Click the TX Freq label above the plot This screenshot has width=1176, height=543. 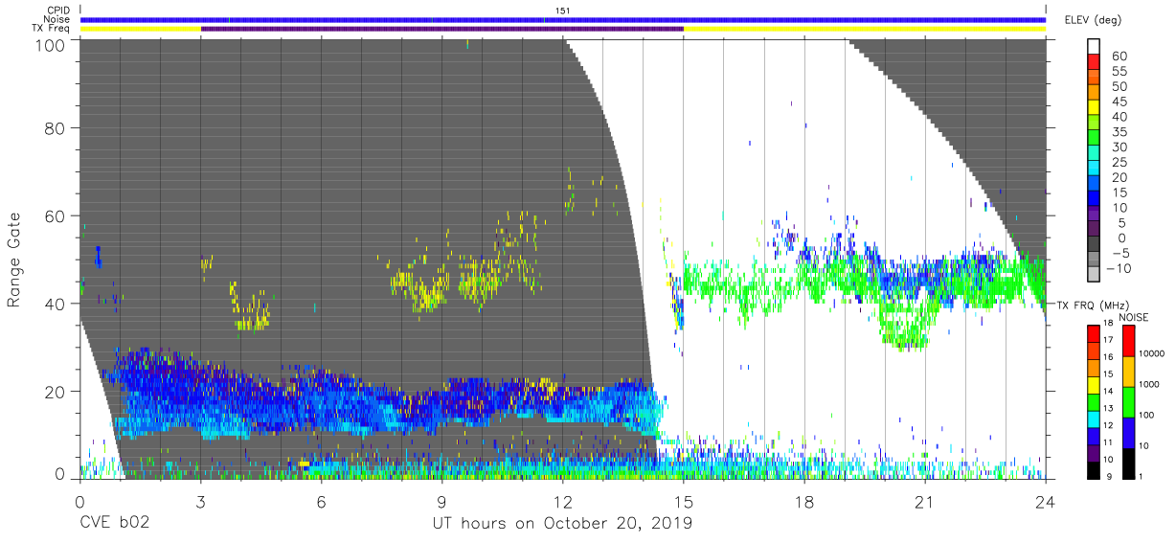tap(53, 29)
